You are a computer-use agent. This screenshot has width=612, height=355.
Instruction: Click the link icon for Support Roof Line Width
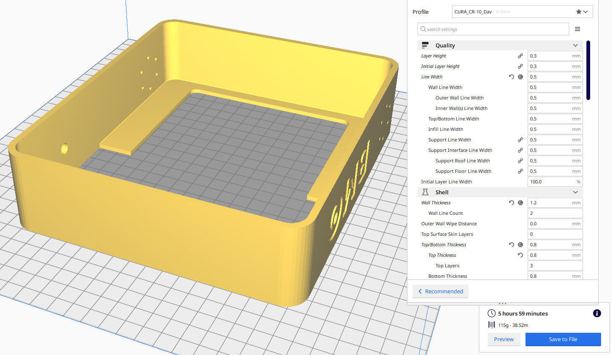click(520, 161)
